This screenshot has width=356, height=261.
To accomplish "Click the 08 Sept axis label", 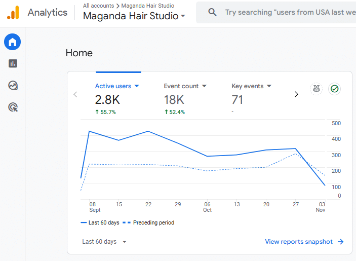I will (x=95, y=207).
